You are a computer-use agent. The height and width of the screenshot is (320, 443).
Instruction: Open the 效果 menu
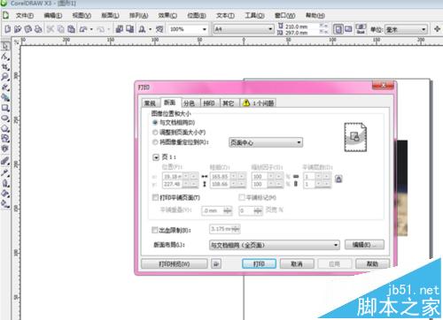tap(167, 15)
